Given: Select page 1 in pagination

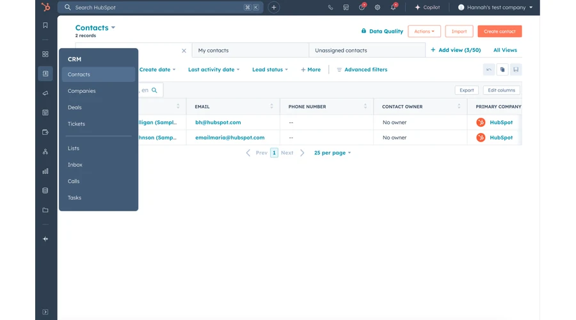Looking at the screenshot, I should [274, 152].
